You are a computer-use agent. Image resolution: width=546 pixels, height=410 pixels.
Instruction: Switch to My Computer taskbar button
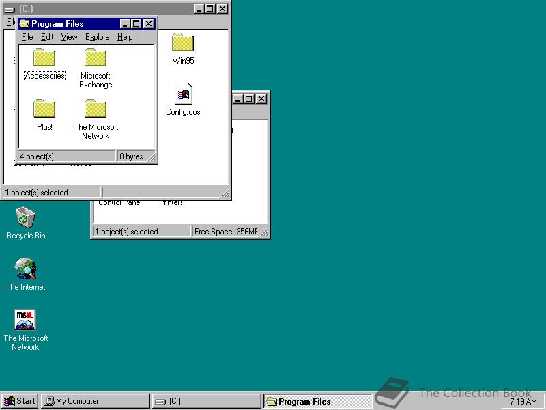[x=96, y=401]
